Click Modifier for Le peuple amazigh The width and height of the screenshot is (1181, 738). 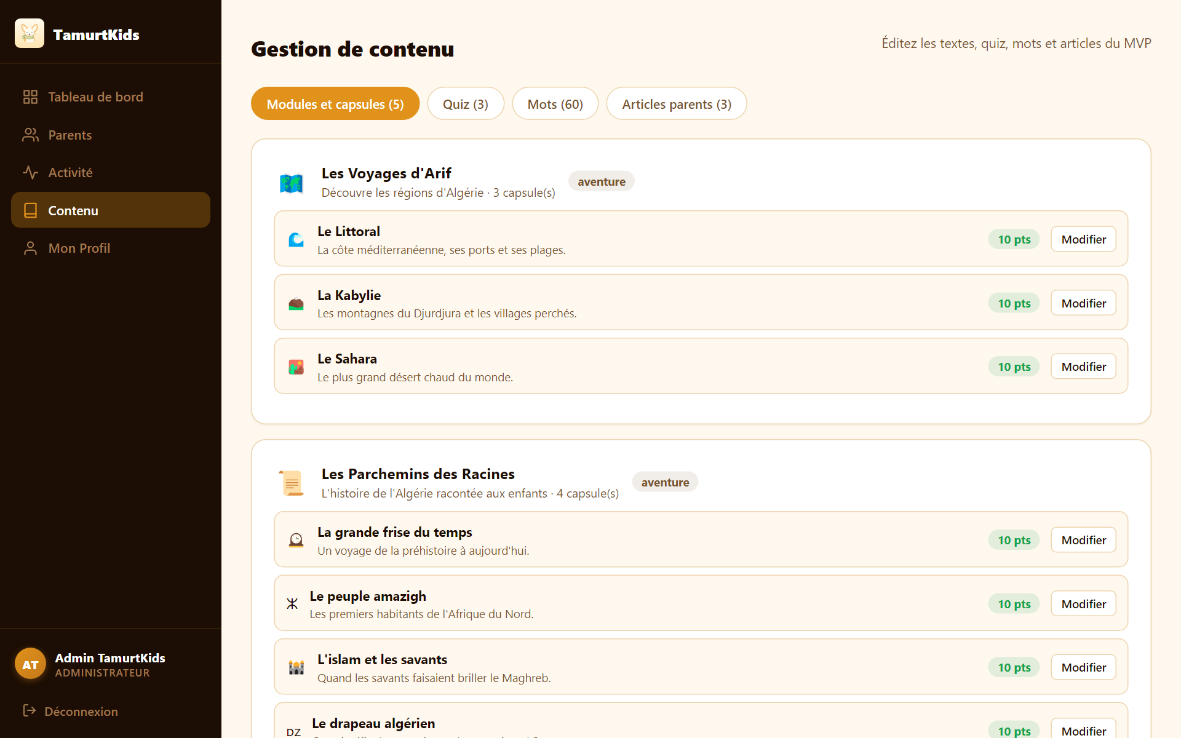point(1083,604)
